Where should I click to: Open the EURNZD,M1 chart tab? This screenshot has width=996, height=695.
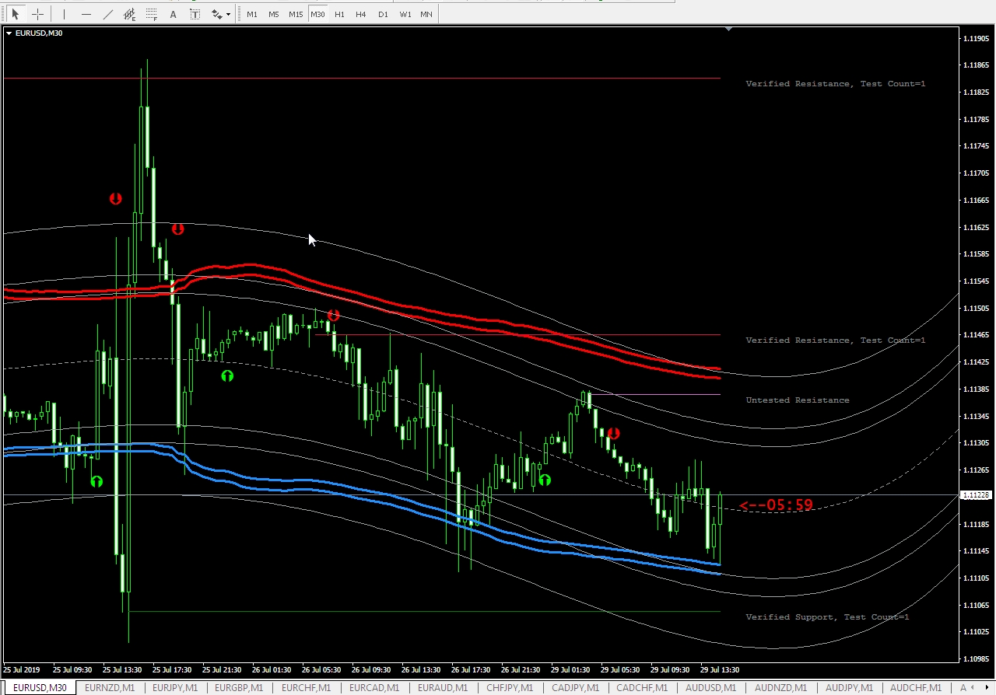coord(110,688)
